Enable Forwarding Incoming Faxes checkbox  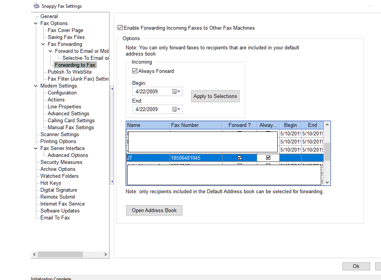(x=120, y=28)
